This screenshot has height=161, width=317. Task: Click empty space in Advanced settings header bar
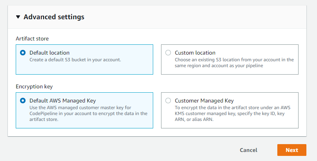(196, 17)
